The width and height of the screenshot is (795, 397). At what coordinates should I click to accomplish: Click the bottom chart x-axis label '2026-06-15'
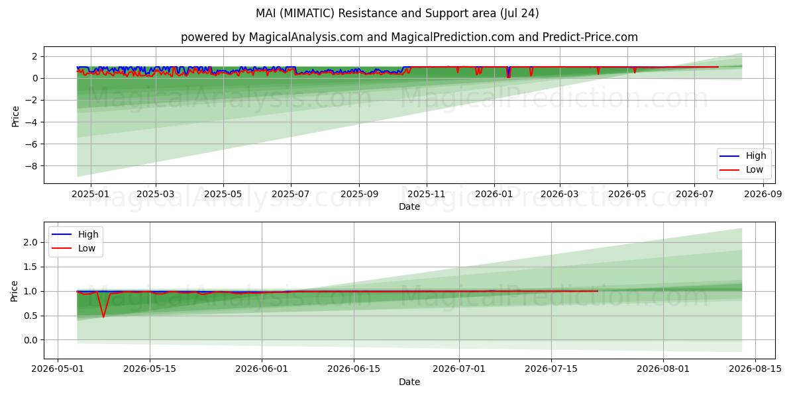[x=353, y=369]
